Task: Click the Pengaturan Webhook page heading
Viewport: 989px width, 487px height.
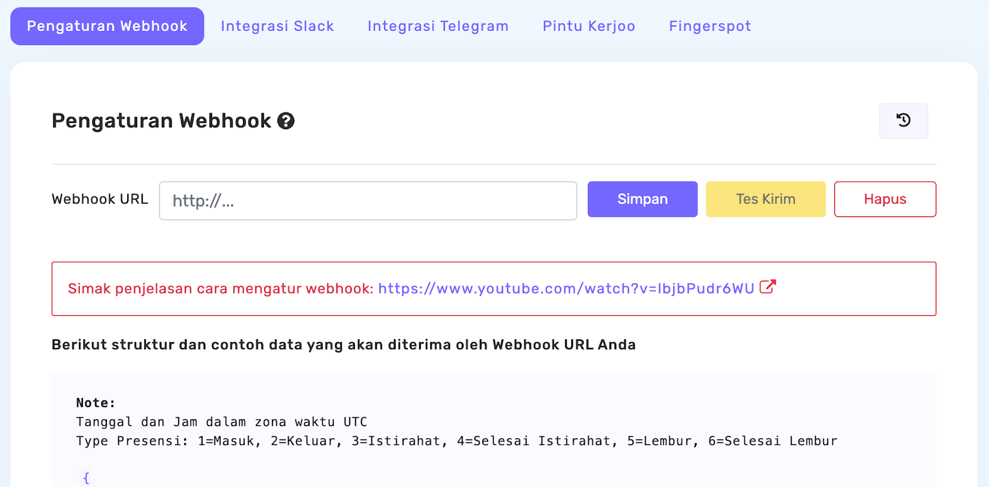Action: pyautogui.click(x=161, y=121)
